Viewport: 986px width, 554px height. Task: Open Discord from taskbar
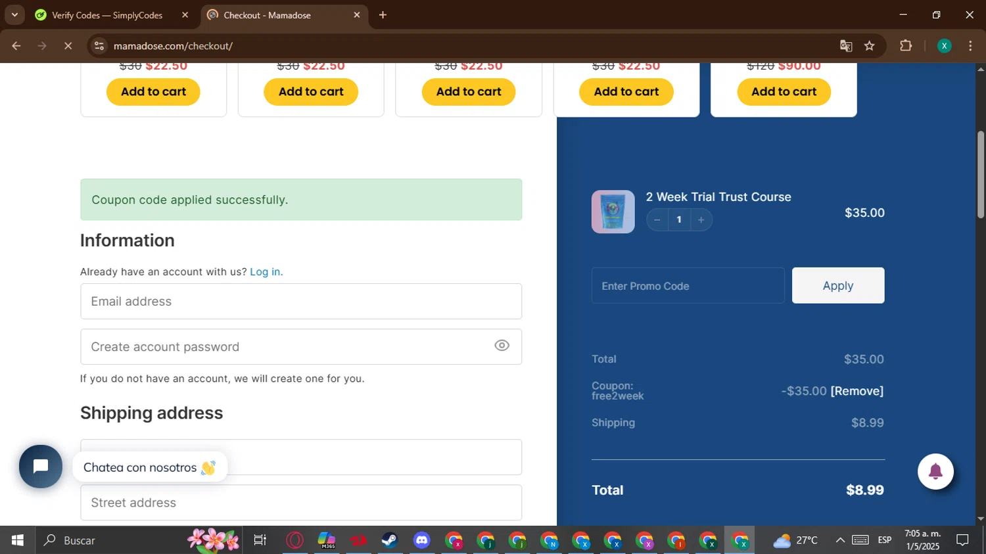[421, 540]
